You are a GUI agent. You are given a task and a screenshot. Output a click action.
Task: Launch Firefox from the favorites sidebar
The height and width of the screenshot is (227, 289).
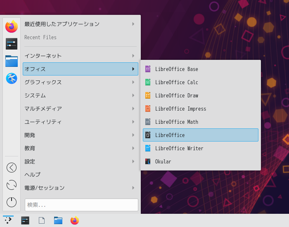(12, 26)
